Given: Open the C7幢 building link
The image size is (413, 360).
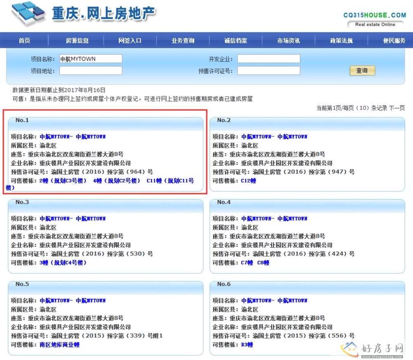Looking at the screenshot, I should 247,263.
